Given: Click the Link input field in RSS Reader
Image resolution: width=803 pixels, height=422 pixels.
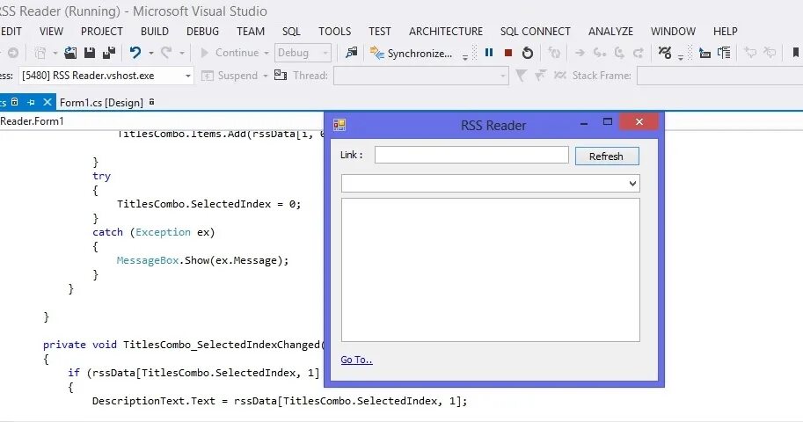Looking at the screenshot, I should tap(471, 156).
